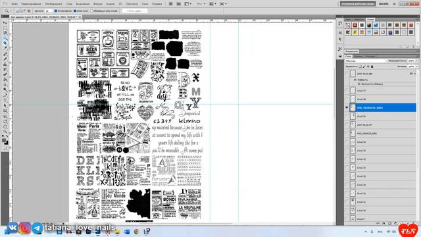The width and height of the screenshot is (421, 237).
Task: Enable Образец со всех слоев checkbox
Action: pos(91,11)
